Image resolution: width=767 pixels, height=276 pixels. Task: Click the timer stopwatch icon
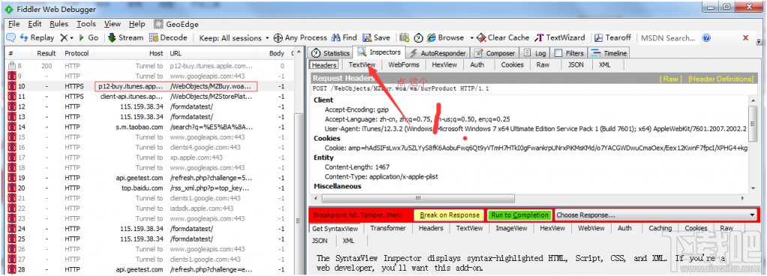click(418, 37)
